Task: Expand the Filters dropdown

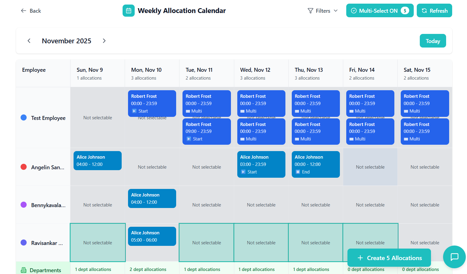Action: click(323, 11)
